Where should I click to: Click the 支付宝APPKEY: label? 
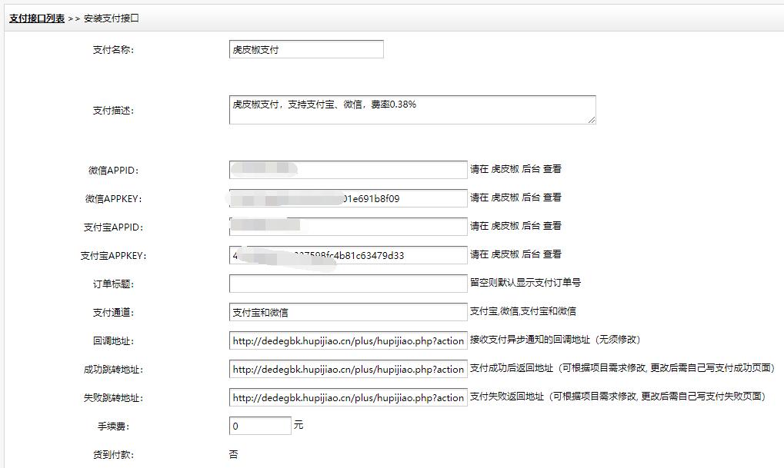click(114, 256)
